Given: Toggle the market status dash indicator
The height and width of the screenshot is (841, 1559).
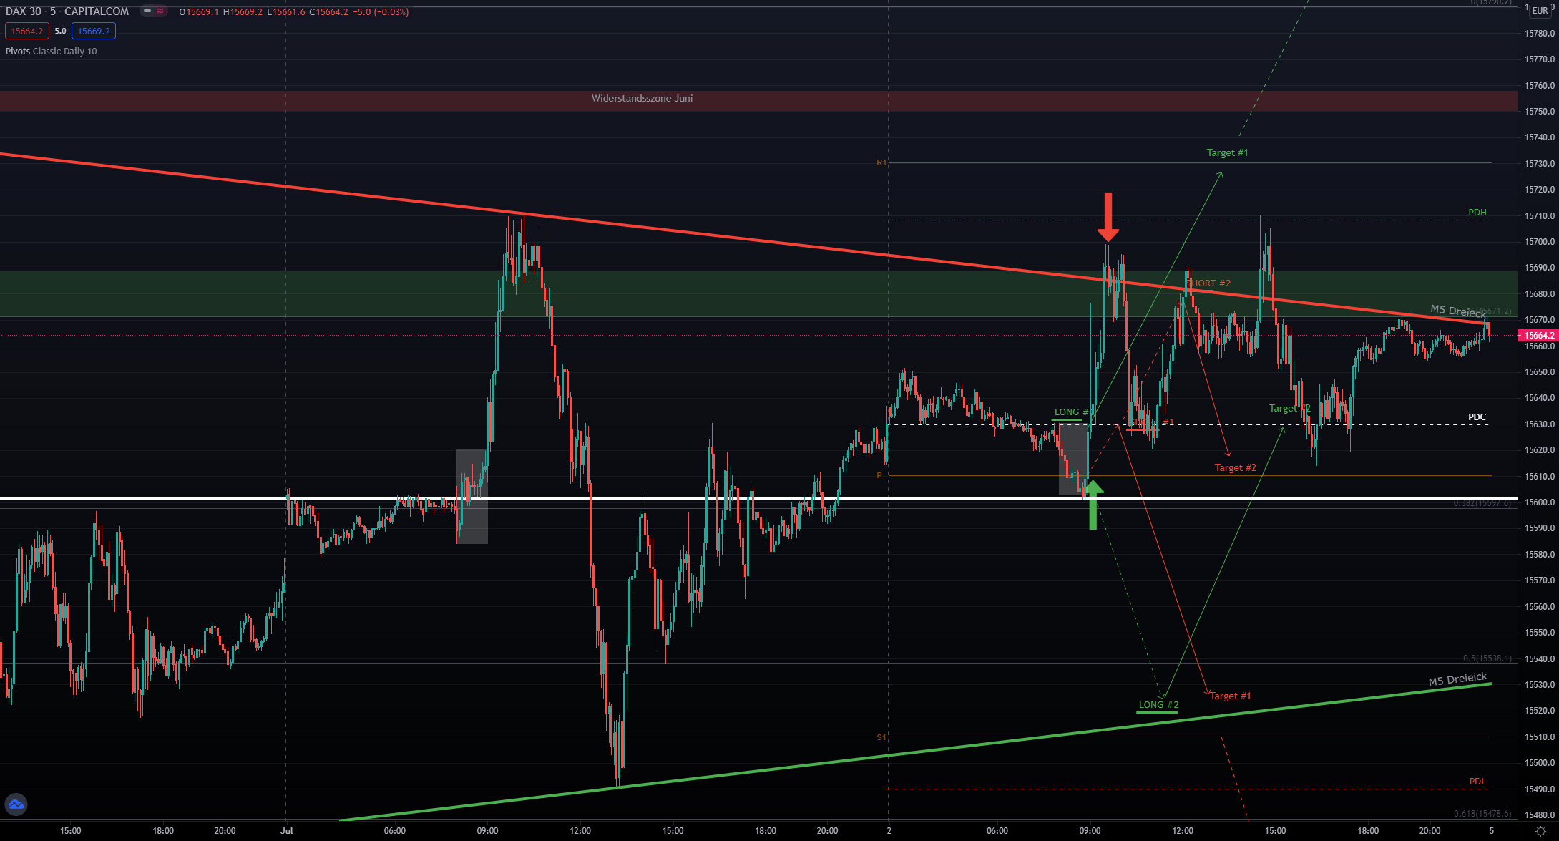Looking at the screenshot, I should [x=147, y=11].
